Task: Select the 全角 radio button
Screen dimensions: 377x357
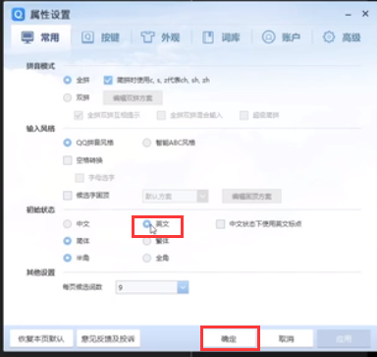Action: click(x=146, y=258)
